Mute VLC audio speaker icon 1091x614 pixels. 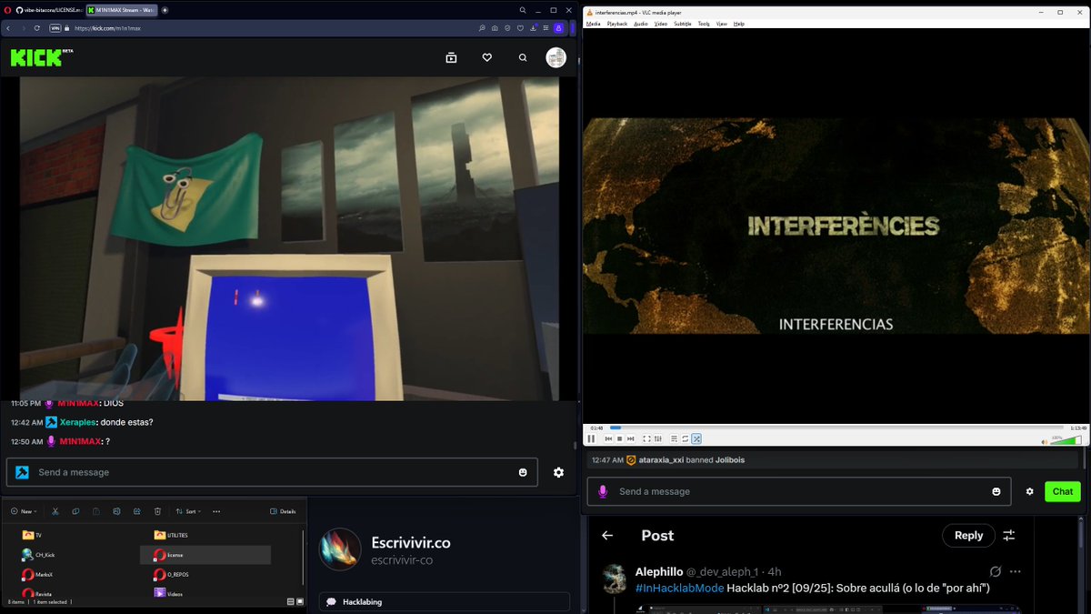click(1044, 441)
